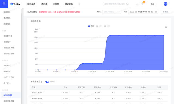
Task: Expand the user account dropdown arrow
Action: (169, 4)
